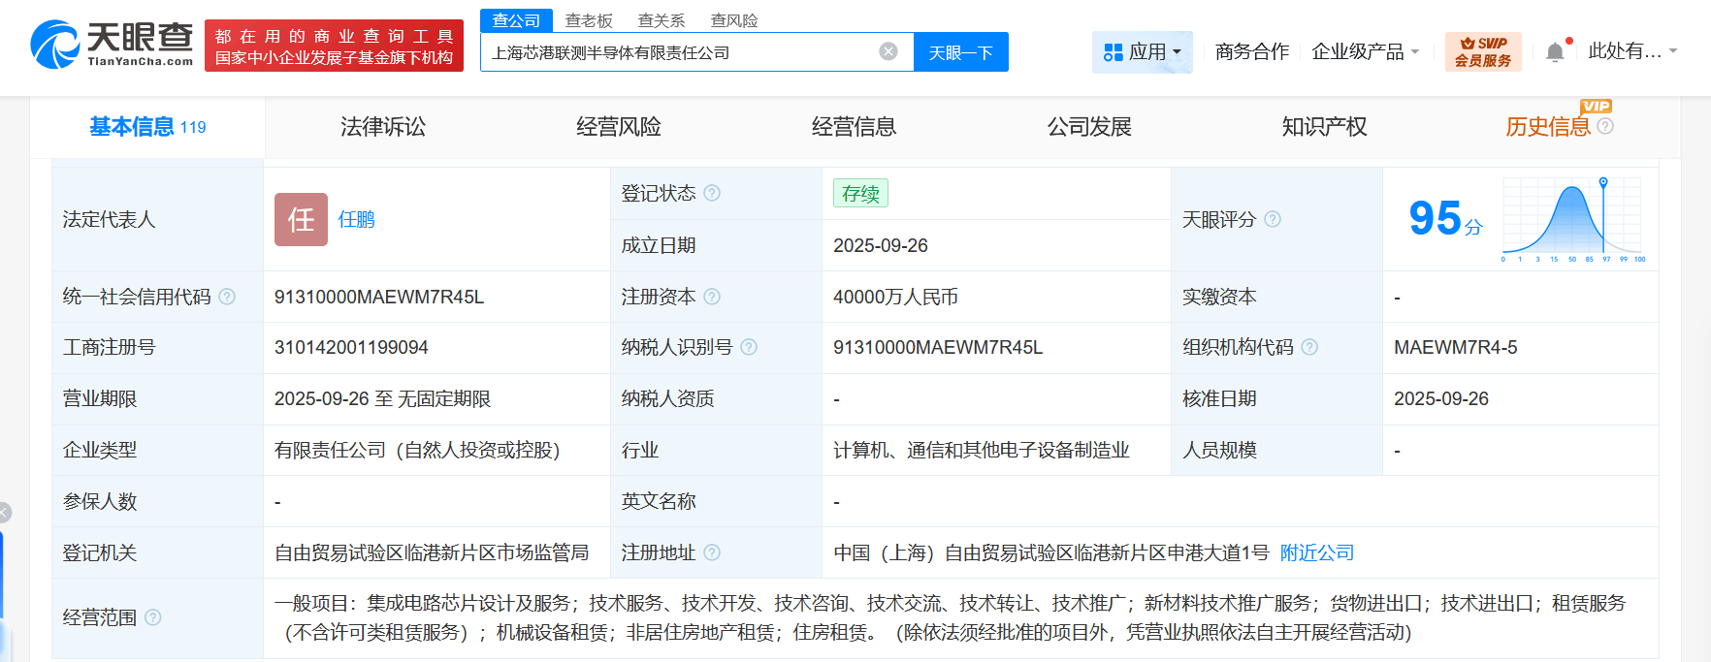
Task: Clear the search box text
Action: coord(888,51)
